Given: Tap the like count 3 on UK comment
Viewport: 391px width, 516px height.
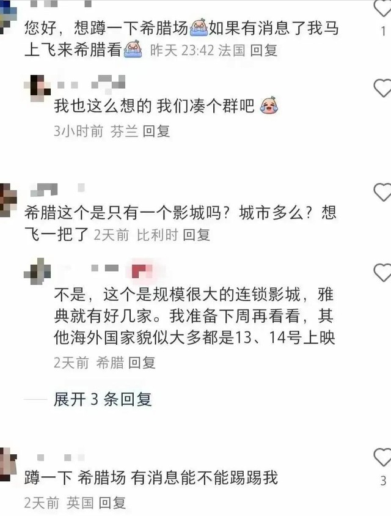Looking at the screenshot, I should point(383,481).
